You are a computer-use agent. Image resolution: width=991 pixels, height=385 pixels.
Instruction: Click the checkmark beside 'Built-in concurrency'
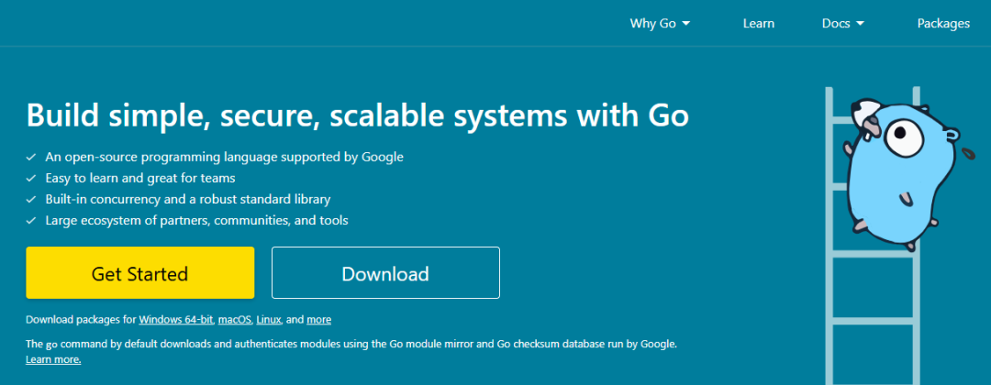click(x=30, y=200)
